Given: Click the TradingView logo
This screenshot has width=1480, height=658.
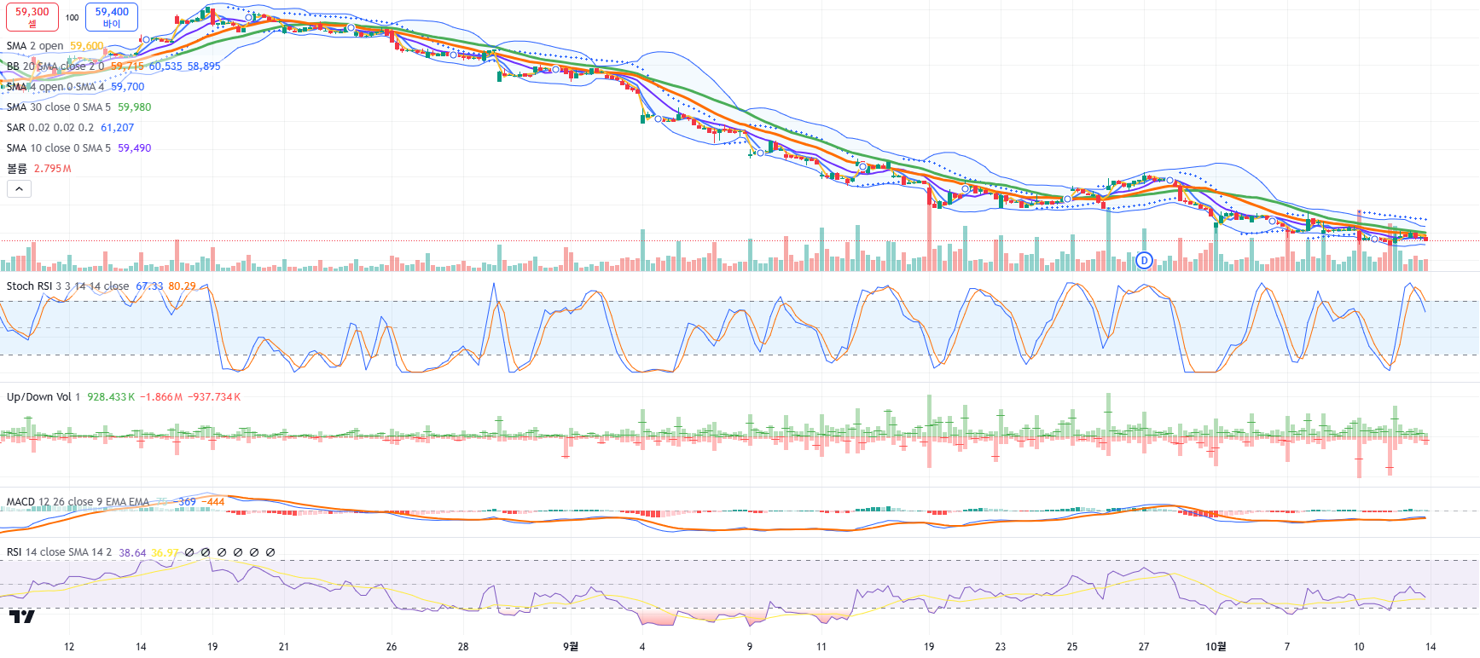Looking at the screenshot, I should (22, 616).
